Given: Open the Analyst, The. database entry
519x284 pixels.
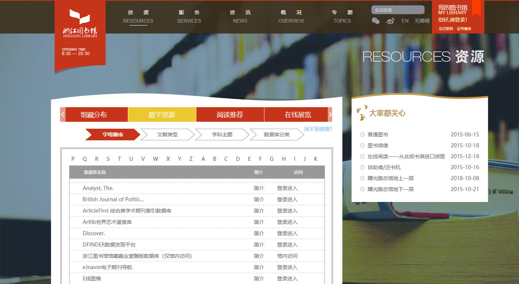Looking at the screenshot, I should 98,188.
